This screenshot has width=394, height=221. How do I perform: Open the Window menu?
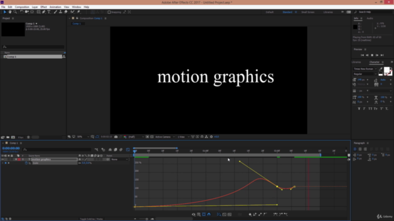[76, 7]
